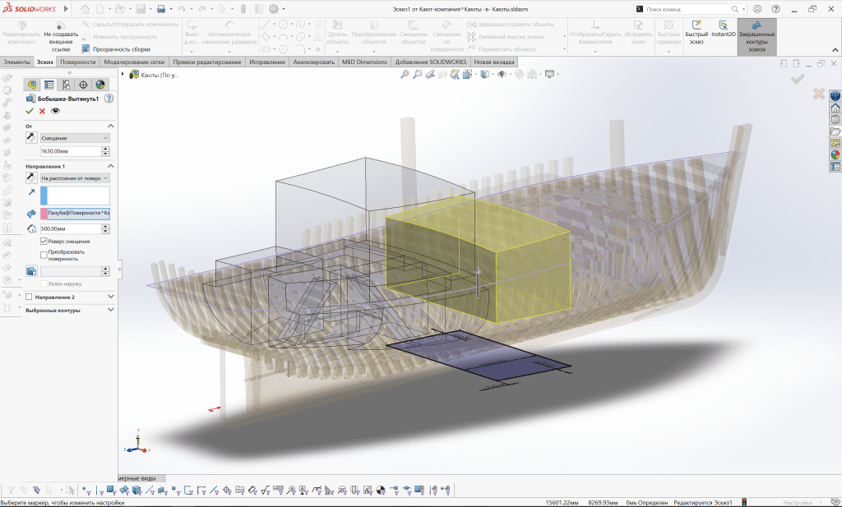Viewport: 842px width, 507px height.
Task: Open the Анализировать tab
Action: click(x=314, y=62)
